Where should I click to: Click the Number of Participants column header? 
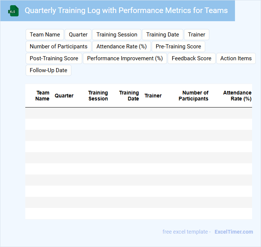pyautogui.click(x=194, y=96)
